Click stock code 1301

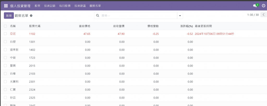(32, 42)
